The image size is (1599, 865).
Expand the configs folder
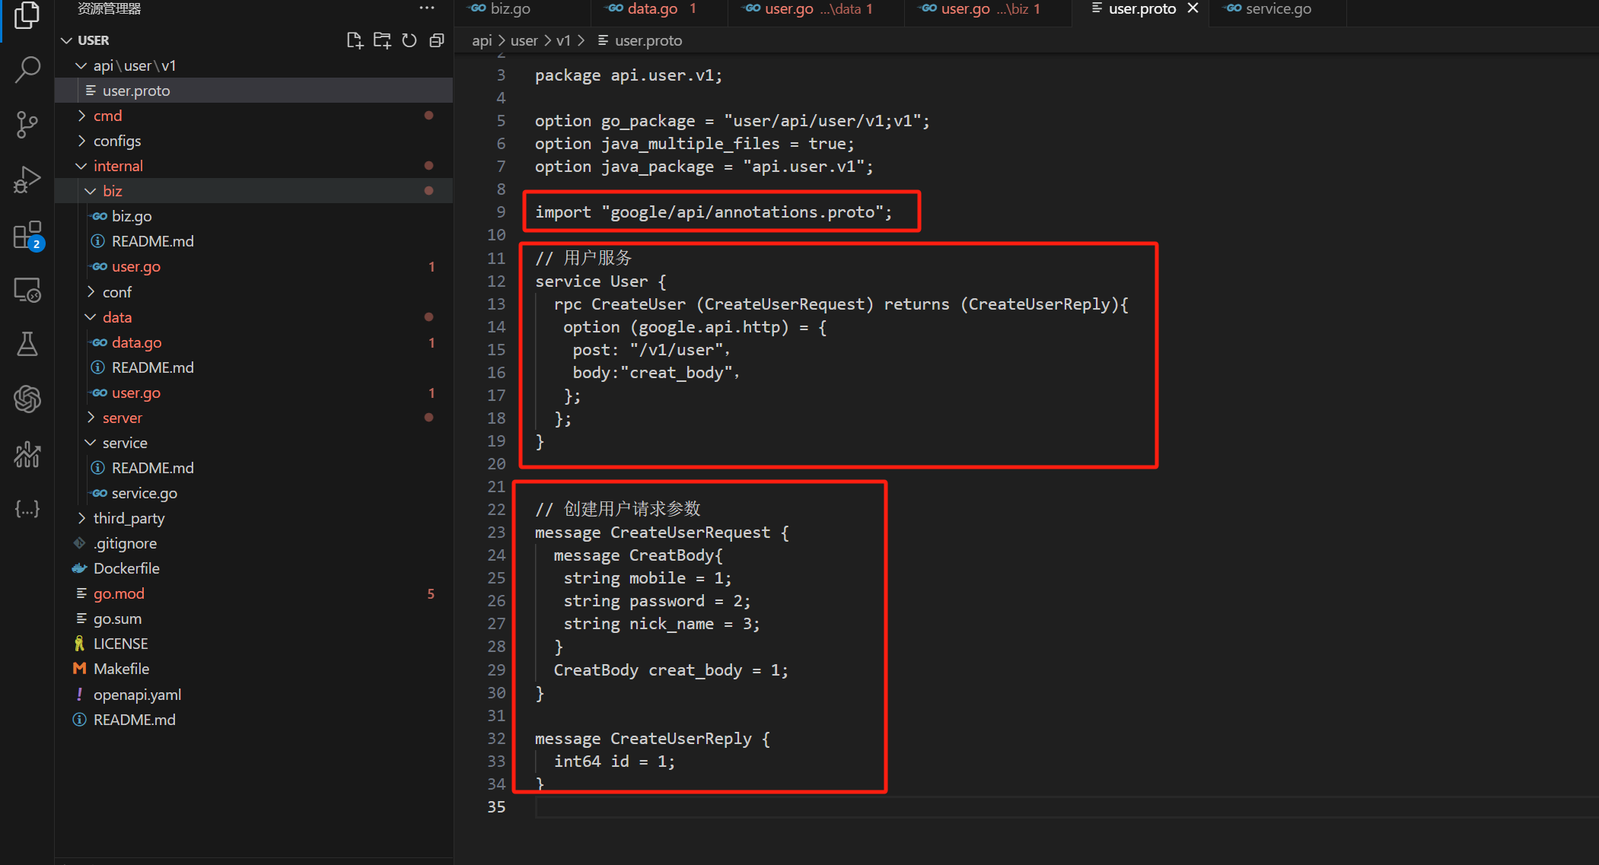click(81, 141)
